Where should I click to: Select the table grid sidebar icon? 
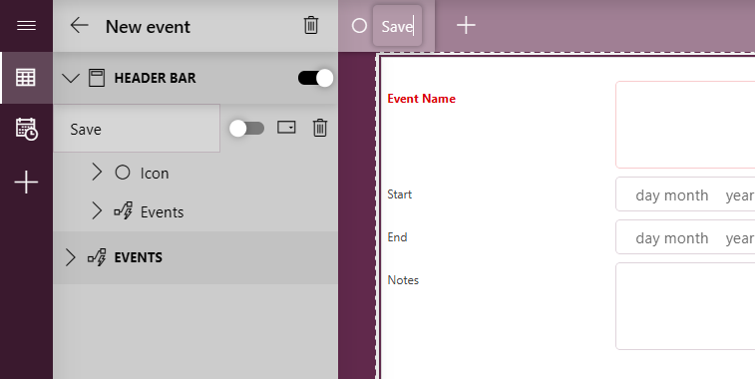pyautogui.click(x=26, y=78)
